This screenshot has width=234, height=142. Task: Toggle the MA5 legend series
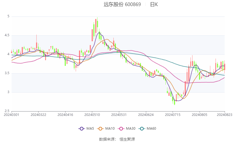(x=86, y=129)
